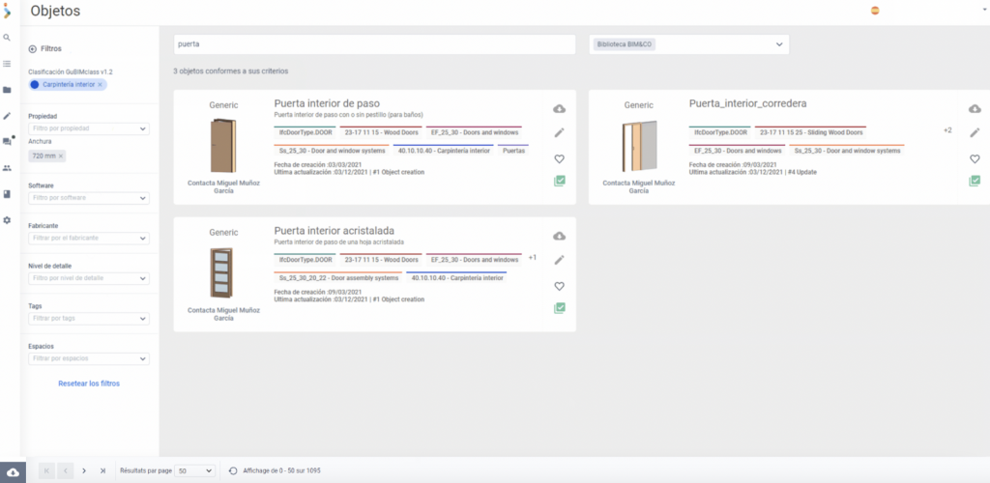Screen dimensions: 990x483
Task: Click Resetear los filtros link
Action: click(x=89, y=384)
